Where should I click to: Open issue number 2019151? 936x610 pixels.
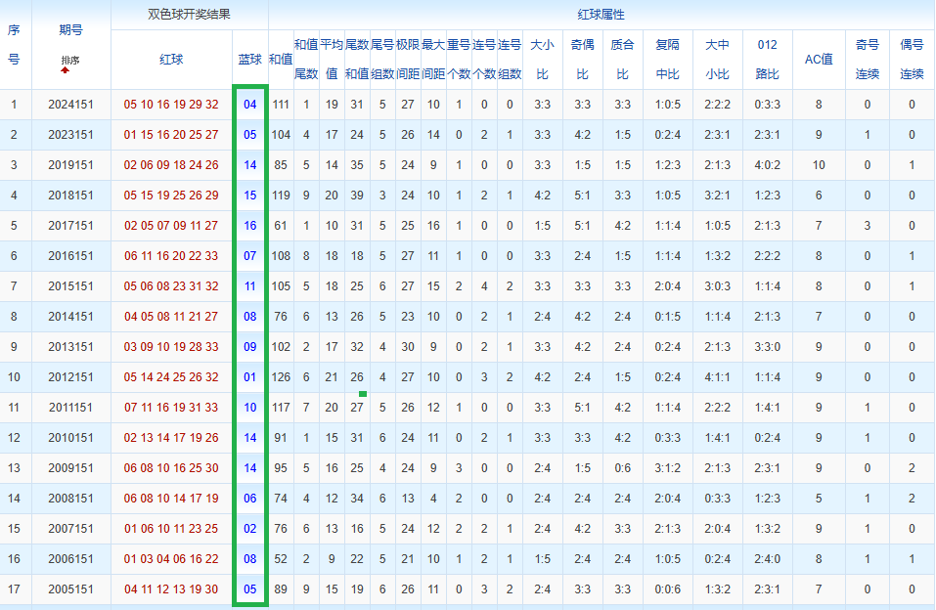pos(71,165)
